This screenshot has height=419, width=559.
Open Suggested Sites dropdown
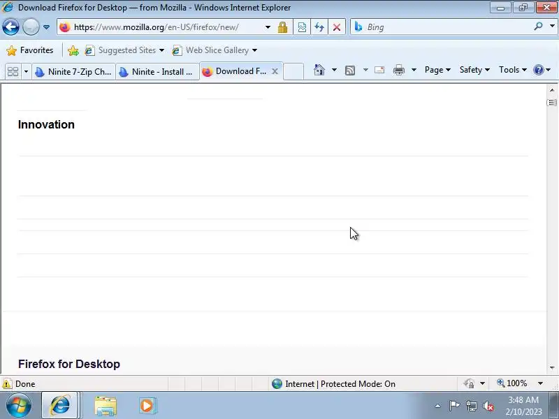click(x=124, y=50)
